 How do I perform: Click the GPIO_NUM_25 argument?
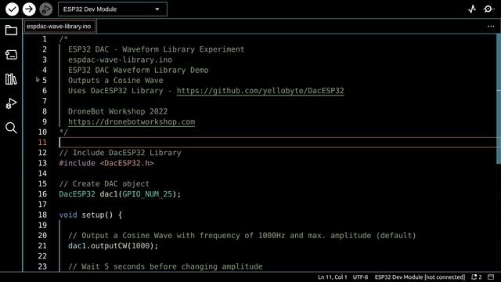click(x=147, y=194)
